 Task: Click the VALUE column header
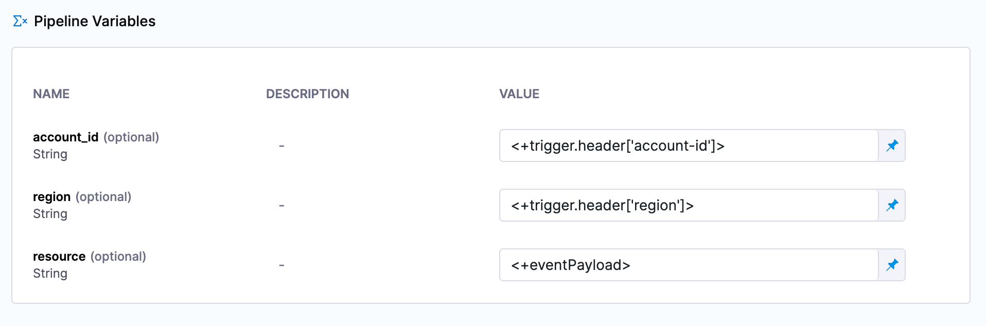point(519,94)
